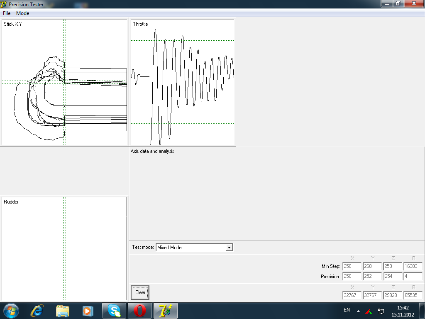Click the Show desktop strip
The image size is (425, 319).
pos(422,311)
